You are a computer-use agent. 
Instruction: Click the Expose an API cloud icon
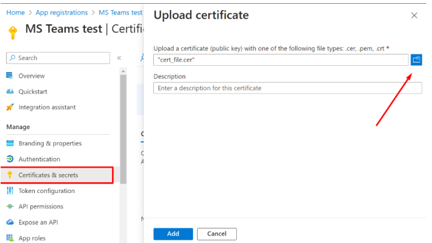click(x=10, y=222)
